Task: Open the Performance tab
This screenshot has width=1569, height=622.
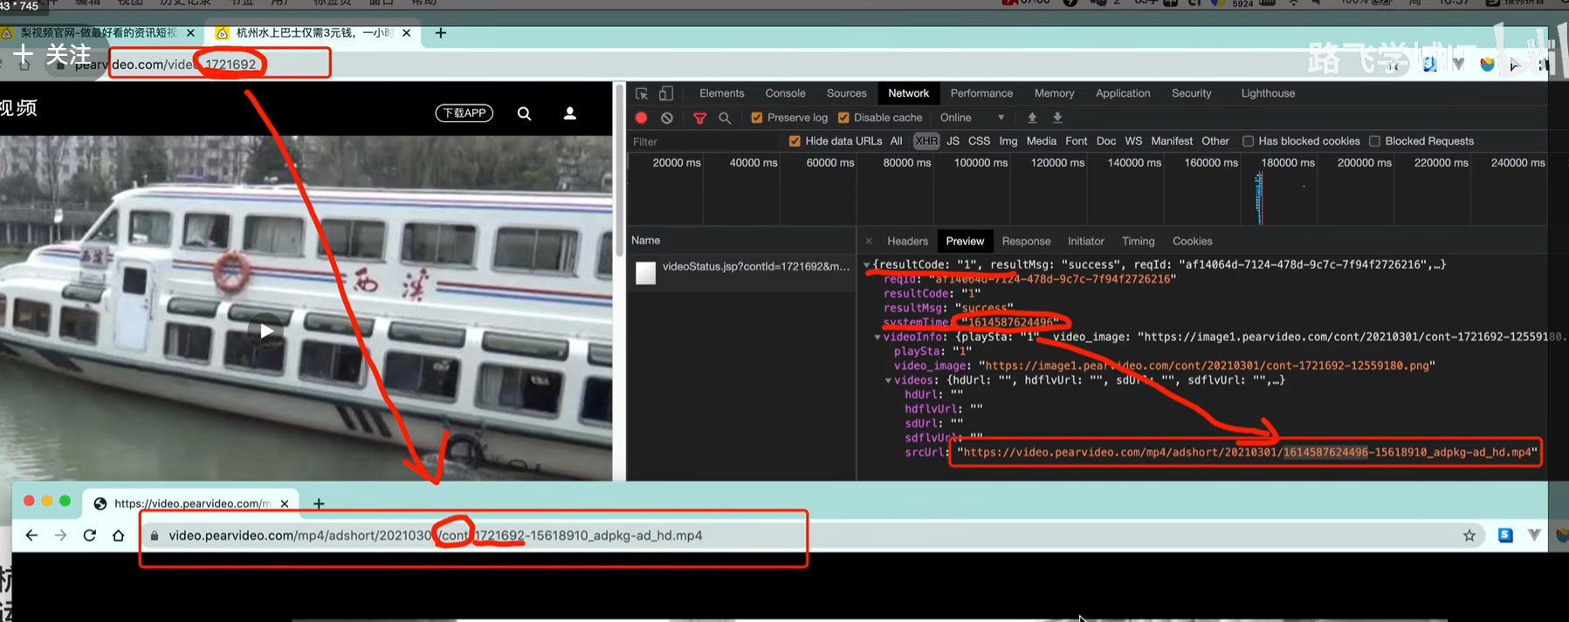Action: [981, 93]
